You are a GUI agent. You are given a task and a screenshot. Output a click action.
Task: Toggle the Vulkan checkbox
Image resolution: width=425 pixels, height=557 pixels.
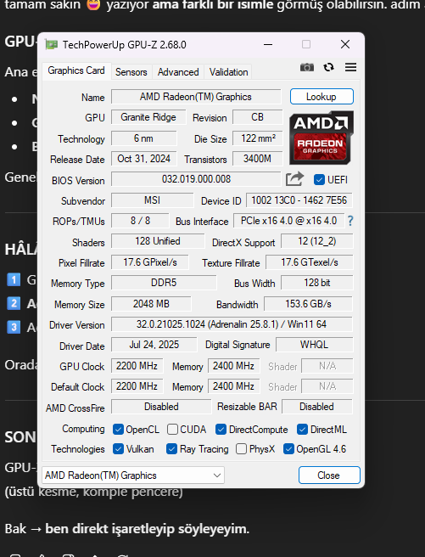tap(118, 449)
